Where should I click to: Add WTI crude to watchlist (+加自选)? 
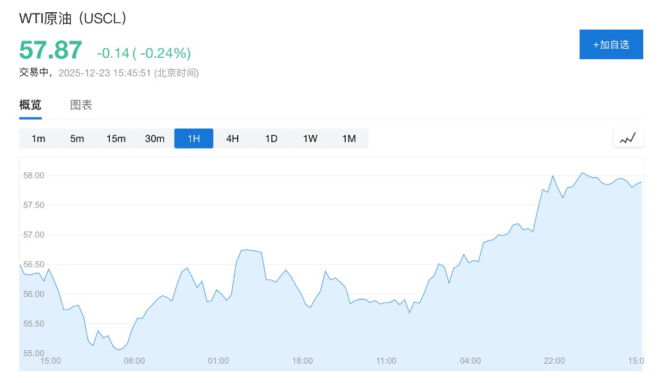(610, 44)
